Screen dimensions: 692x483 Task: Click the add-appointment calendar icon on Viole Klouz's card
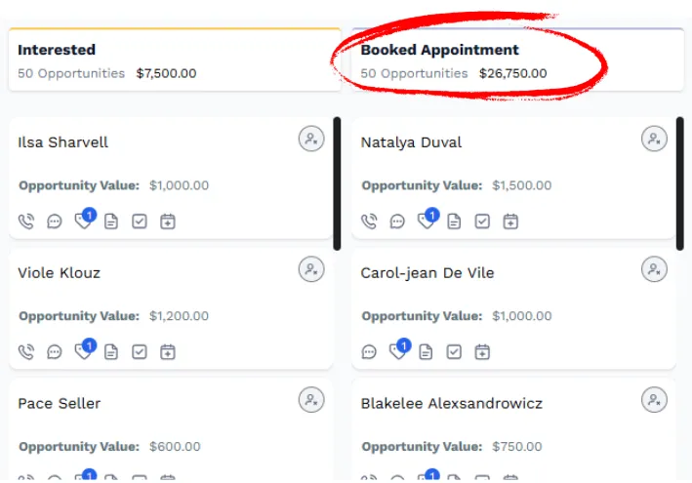(x=168, y=351)
